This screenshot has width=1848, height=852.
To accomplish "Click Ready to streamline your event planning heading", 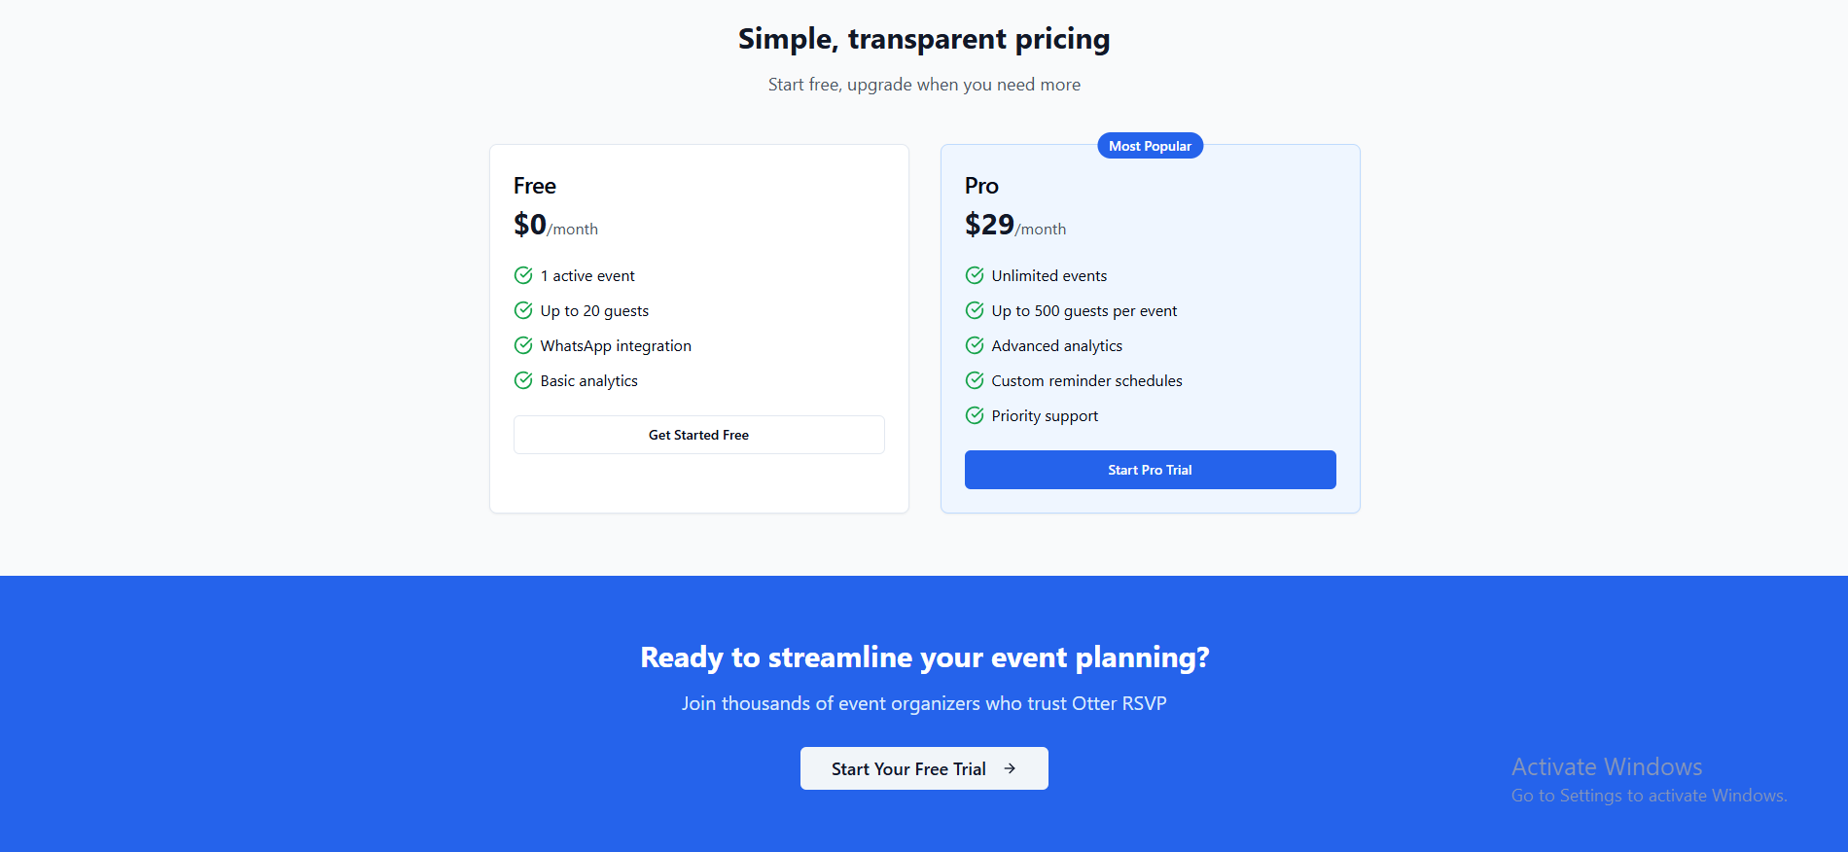I will tap(924, 657).
